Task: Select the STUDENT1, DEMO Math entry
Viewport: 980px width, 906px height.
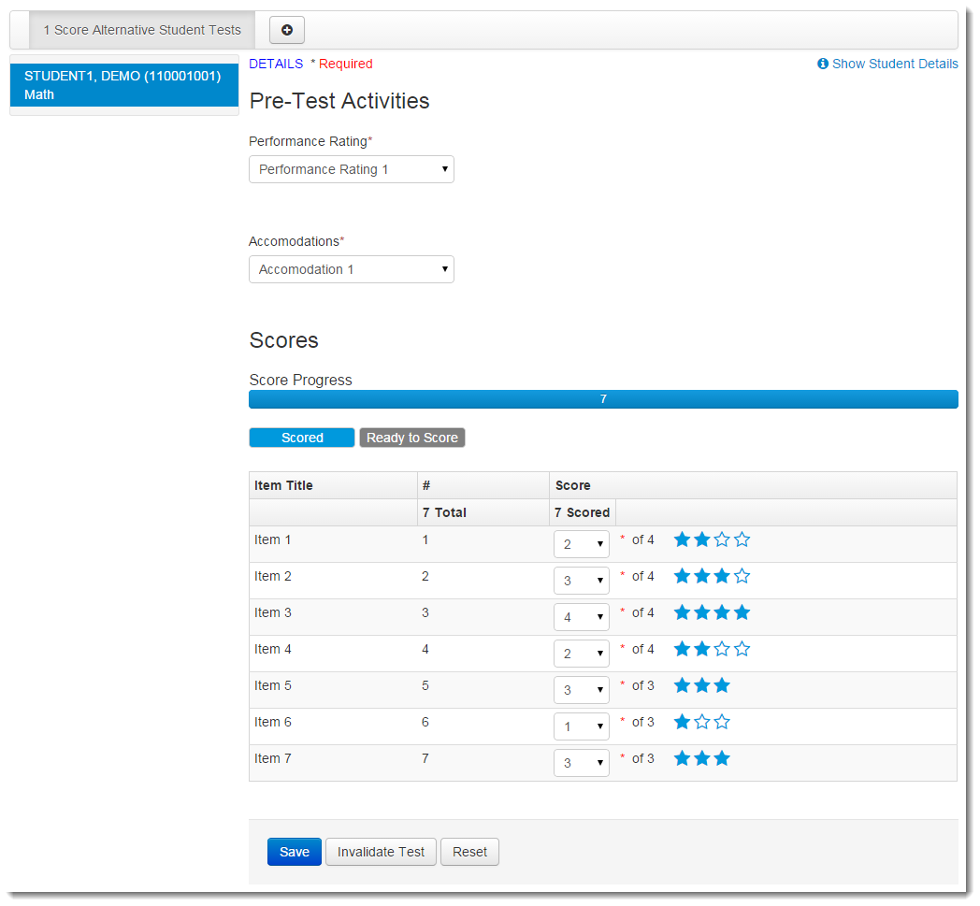Action: [122, 85]
